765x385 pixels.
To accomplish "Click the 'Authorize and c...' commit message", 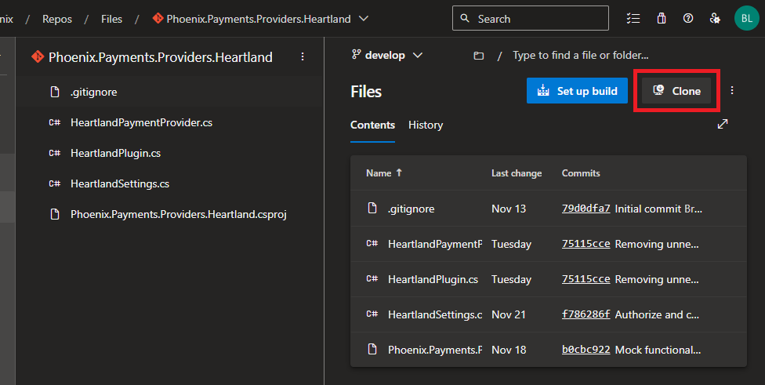I will [x=657, y=314].
